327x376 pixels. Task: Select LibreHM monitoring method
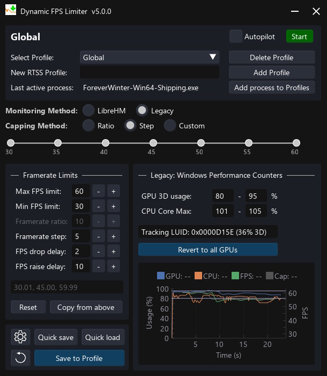point(88,111)
